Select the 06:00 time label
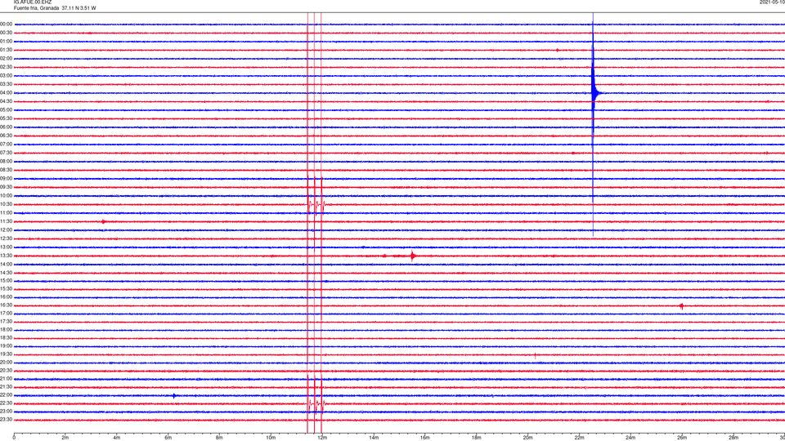 click(7, 127)
